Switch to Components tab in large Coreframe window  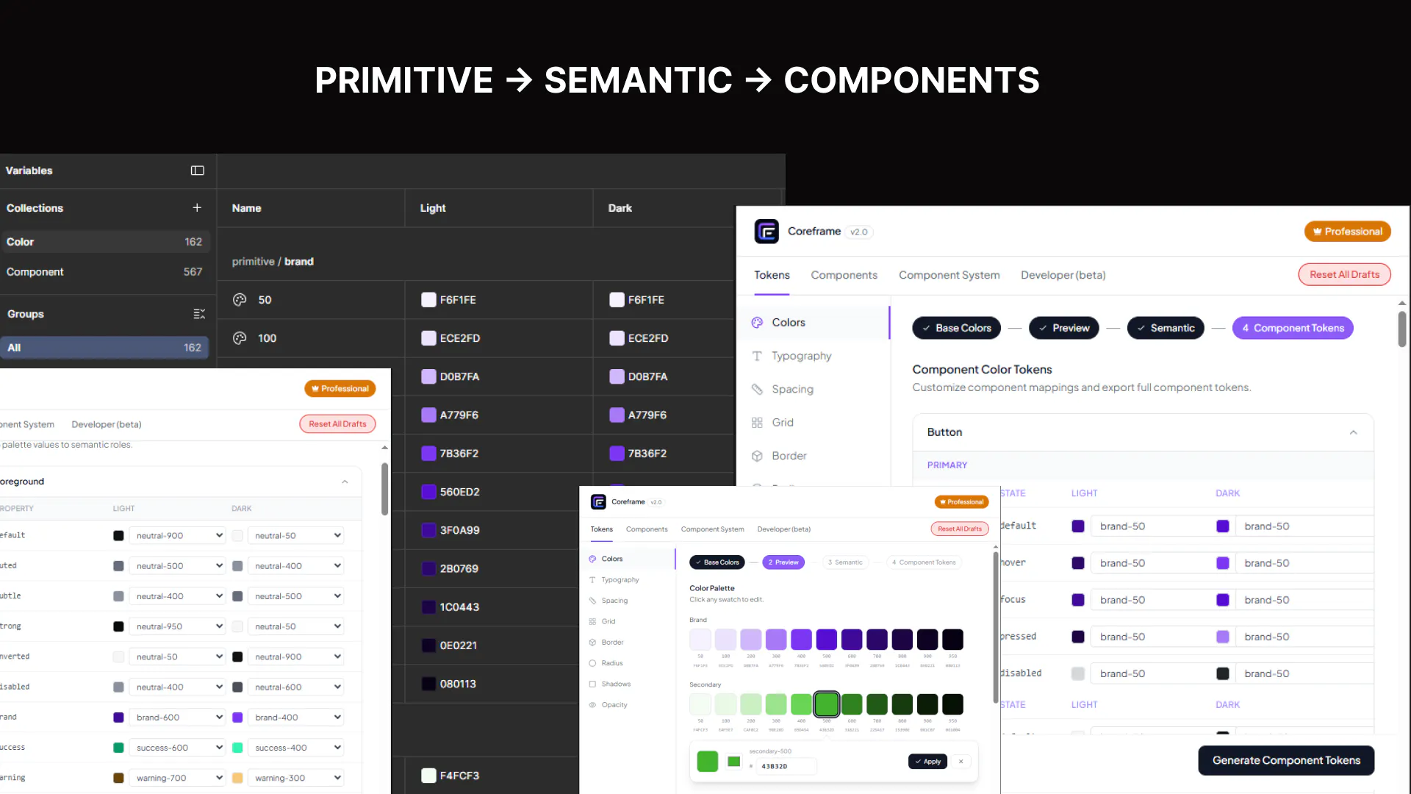pyautogui.click(x=844, y=275)
